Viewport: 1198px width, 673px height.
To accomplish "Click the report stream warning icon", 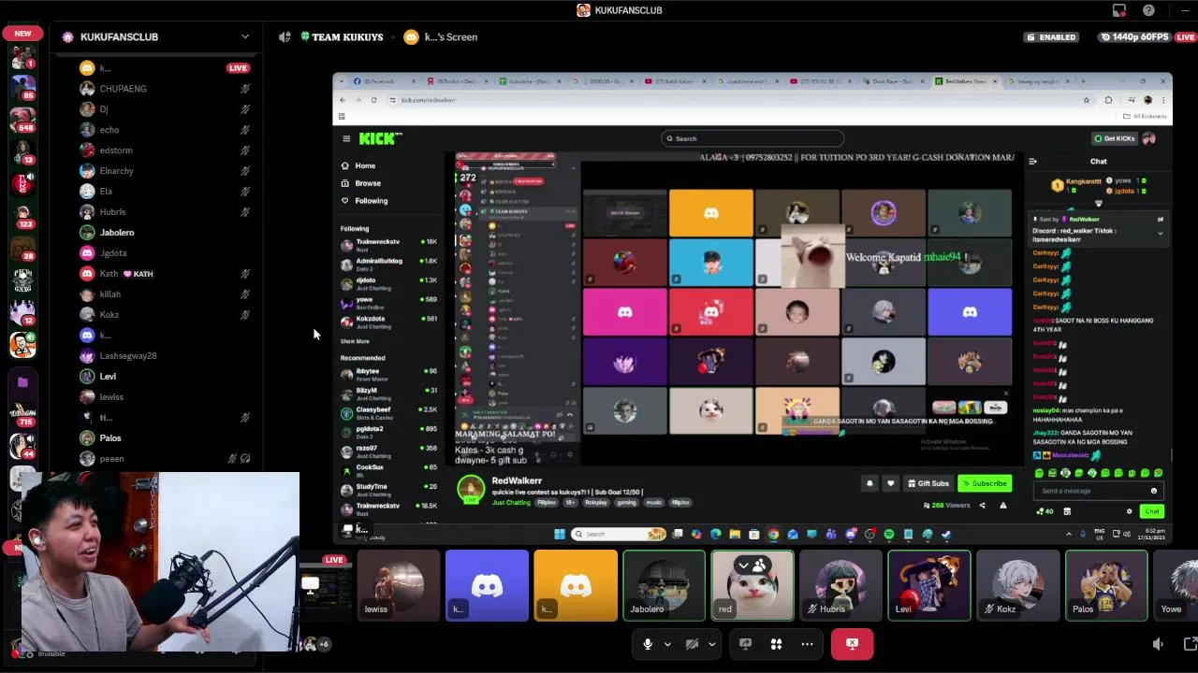I will tap(1002, 506).
